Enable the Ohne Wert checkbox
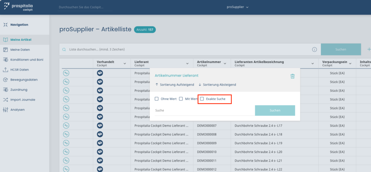The width and height of the screenshot is (371, 172). click(x=157, y=99)
